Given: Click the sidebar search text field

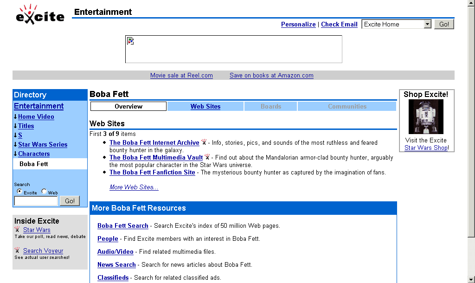Looking at the screenshot, I should click(x=36, y=201).
